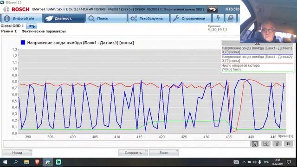Click the lightning bolt toolbar icon
297x167 pixels.
pos(218,19)
